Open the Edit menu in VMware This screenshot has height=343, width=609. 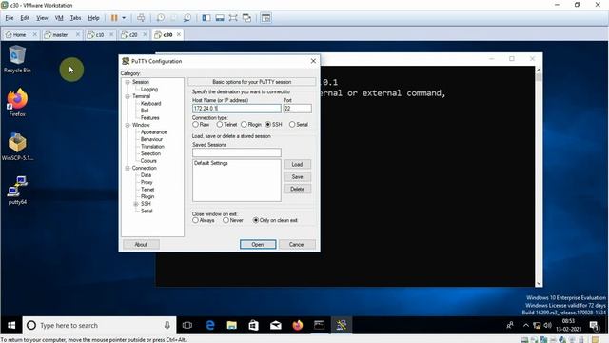[x=25, y=18]
